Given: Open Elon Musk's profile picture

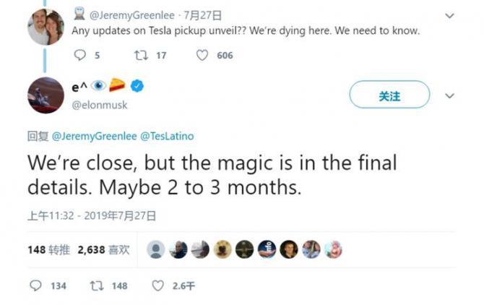Looking at the screenshot, I should (x=45, y=95).
